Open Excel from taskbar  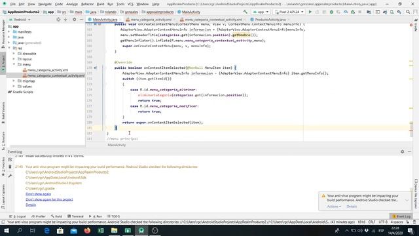(x=101, y=230)
